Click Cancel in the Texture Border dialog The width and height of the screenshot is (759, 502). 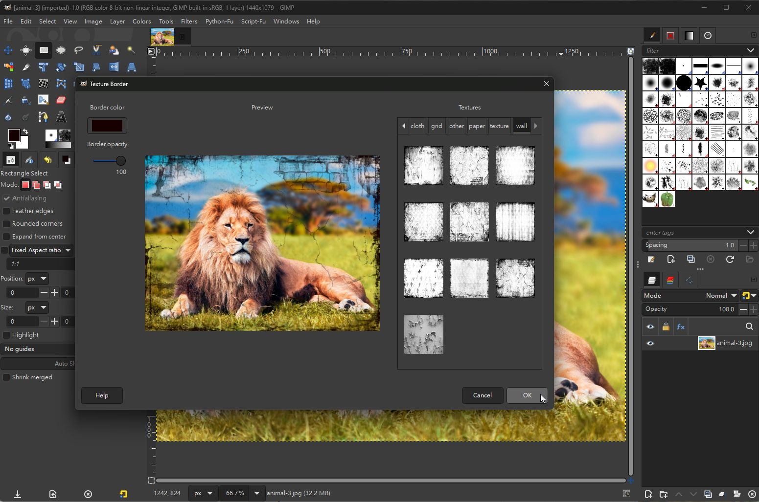(x=482, y=395)
